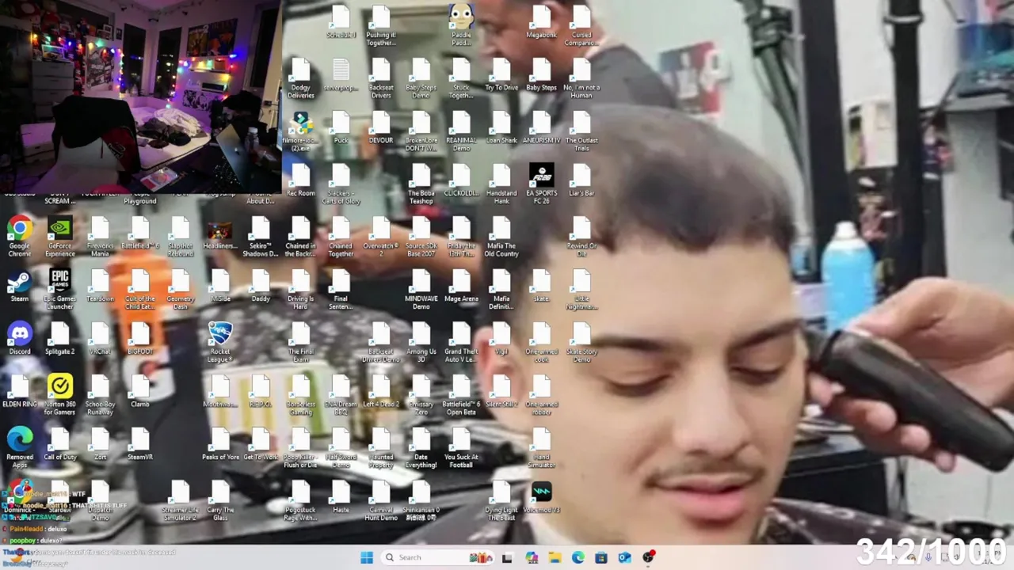The height and width of the screenshot is (570, 1014).
Task: Select the Puck desktop shortcut
Action: 341,128
